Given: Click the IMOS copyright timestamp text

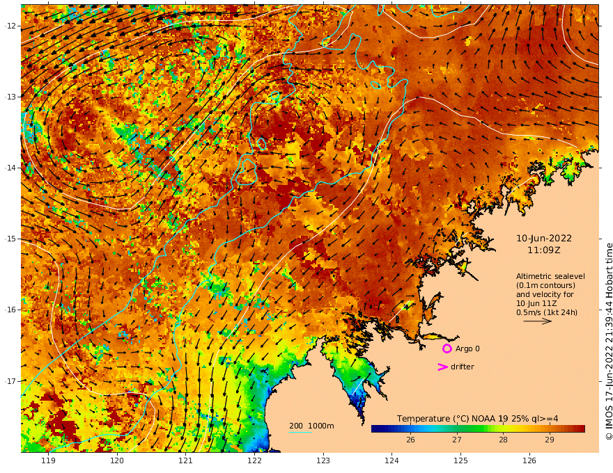Looking at the screenshot, I should pos(609,342).
